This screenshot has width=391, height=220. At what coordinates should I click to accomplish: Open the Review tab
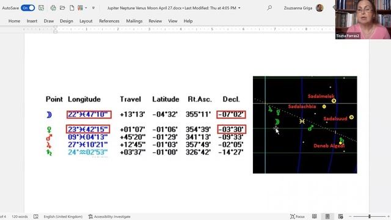tap(155, 21)
